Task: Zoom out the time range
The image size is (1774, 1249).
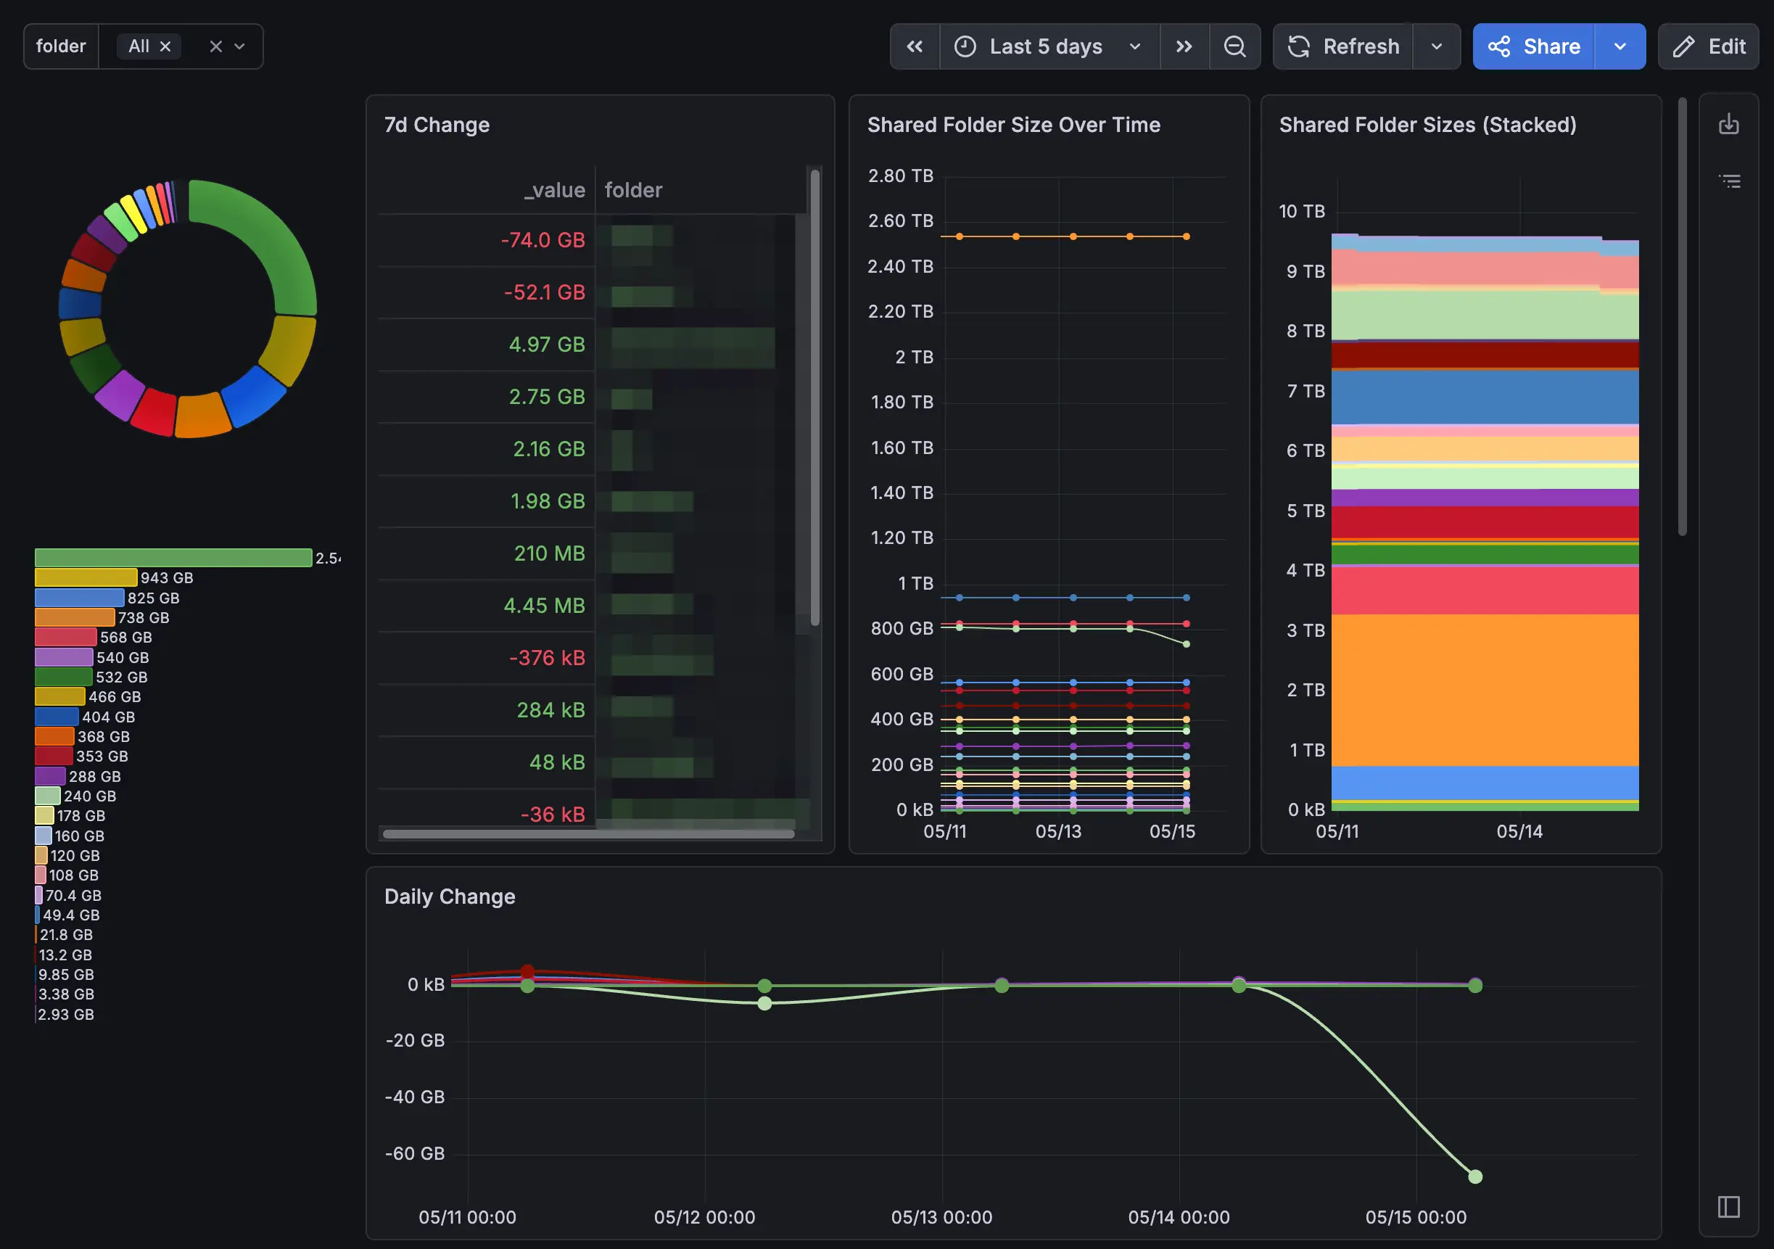Action: [x=1234, y=46]
